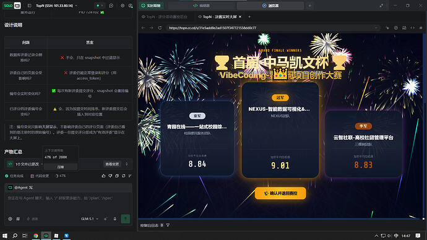Viewport: 427px width, 240px height.
Task: Click the collapse window icon left of minimize
Action: pos(382,6)
